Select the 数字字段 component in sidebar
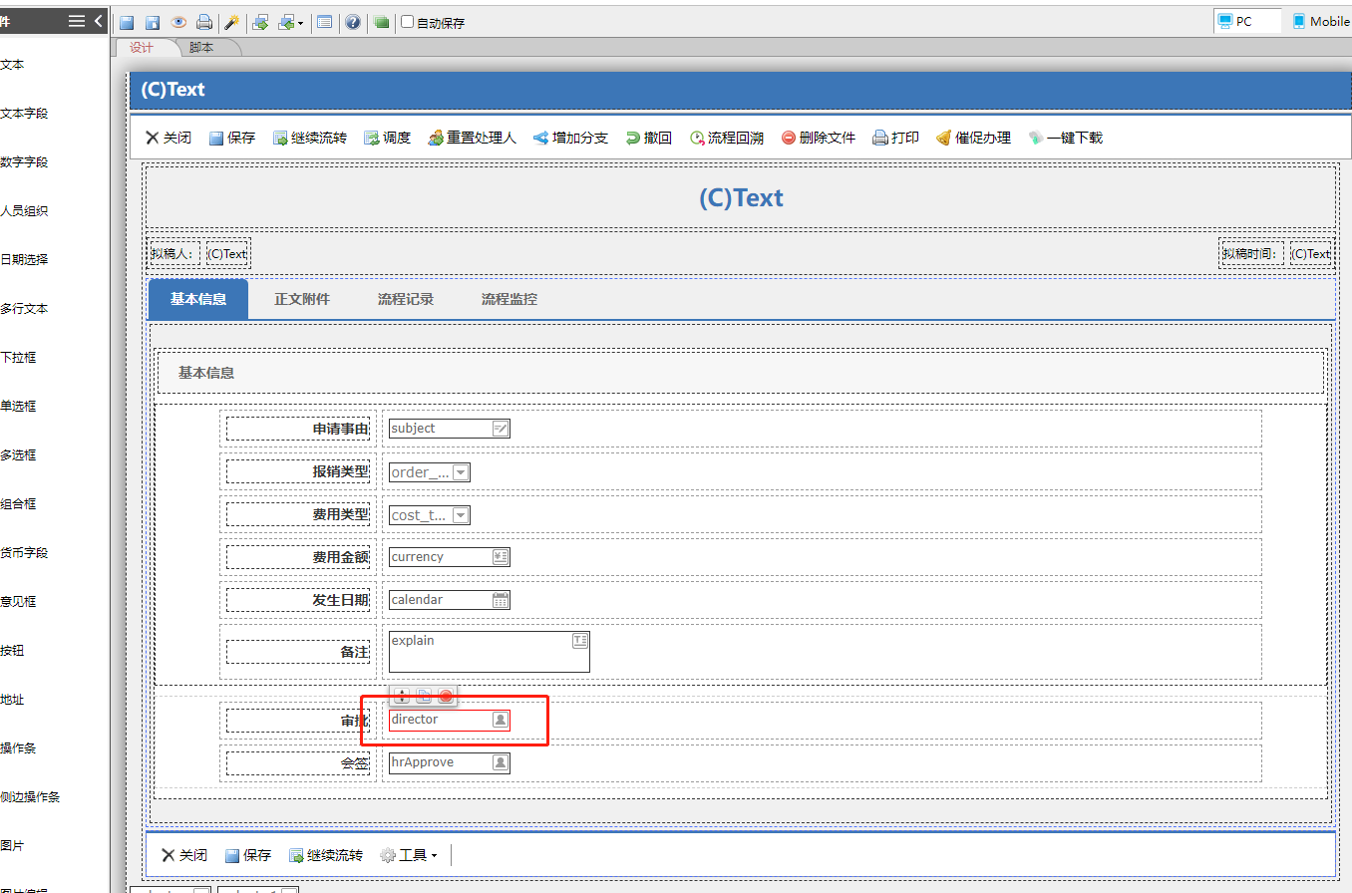Image resolution: width=1352 pixels, height=893 pixels. coord(24,162)
